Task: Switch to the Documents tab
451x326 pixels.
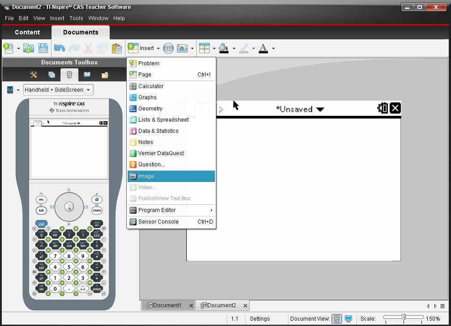Action: coord(81,32)
